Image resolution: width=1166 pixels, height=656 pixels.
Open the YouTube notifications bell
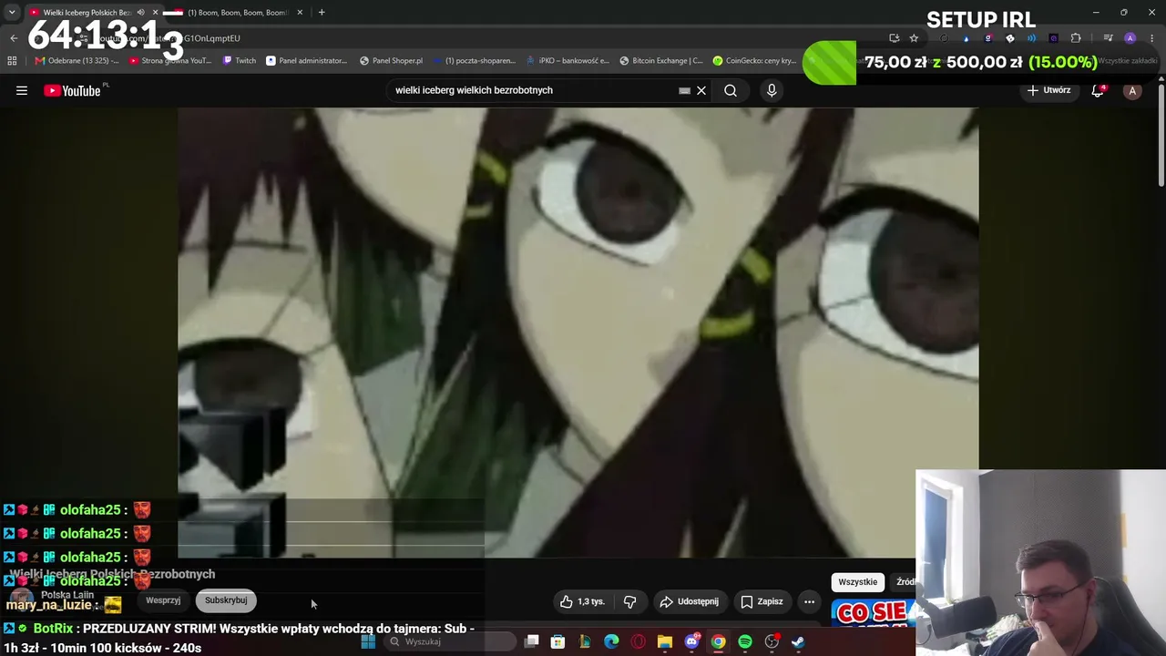tap(1098, 90)
